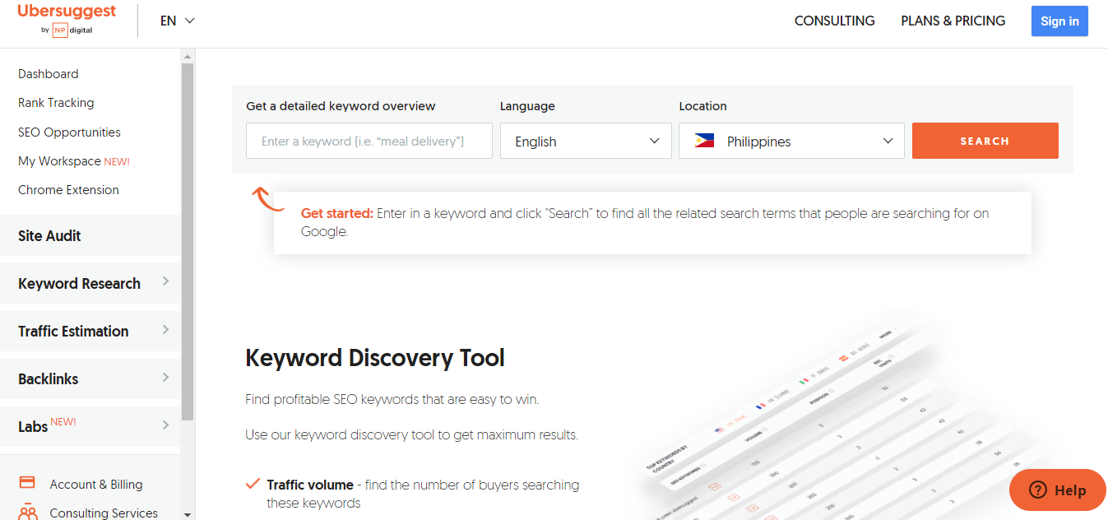
Task: Open Rank Tracking
Action: coord(56,103)
